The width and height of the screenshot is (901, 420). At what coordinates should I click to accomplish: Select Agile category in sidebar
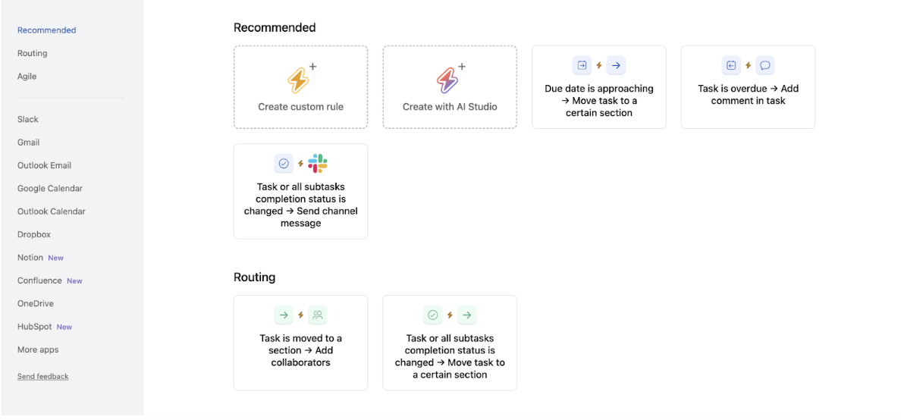tap(27, 77)
